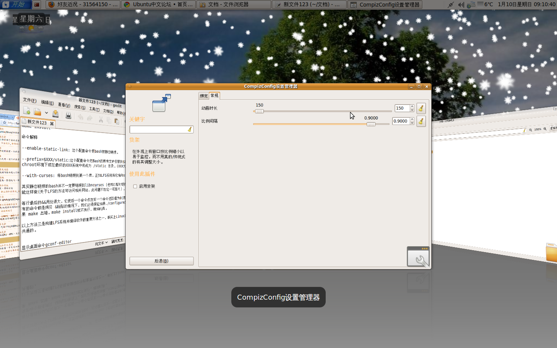The width and height of the screenshot is (557, 348).
Task: Click the 比例间隔 numeric value field
Action: pos(401,121)
